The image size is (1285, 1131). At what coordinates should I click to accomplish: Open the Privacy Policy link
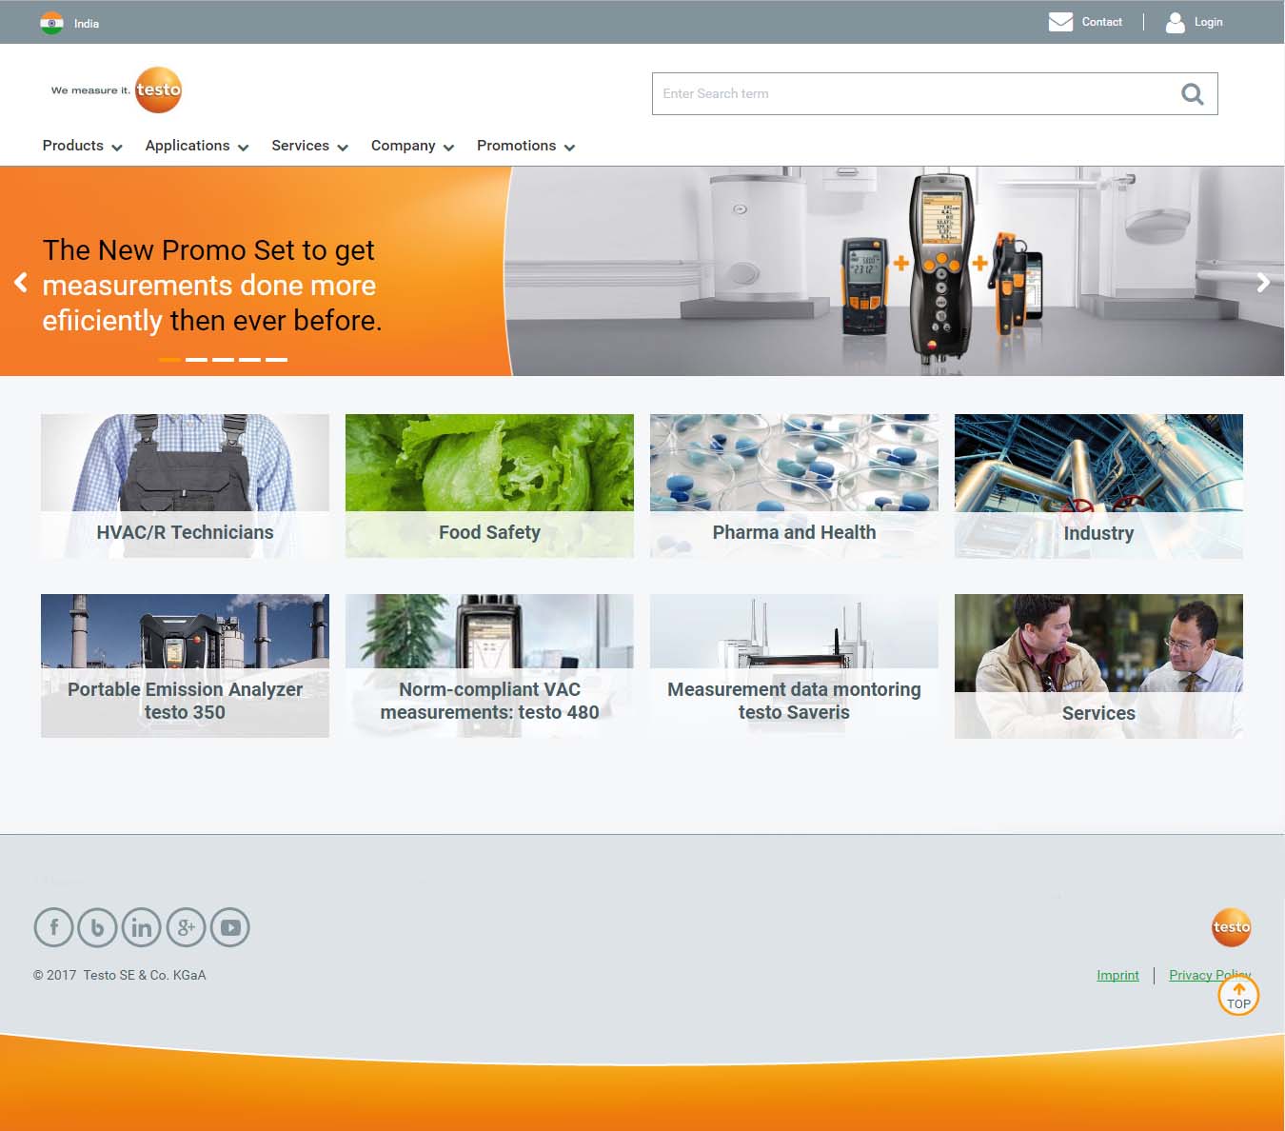[x=1210, y=975]
